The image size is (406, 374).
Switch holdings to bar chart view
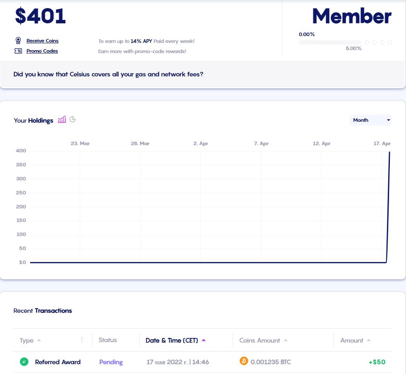tap(62, 120)
